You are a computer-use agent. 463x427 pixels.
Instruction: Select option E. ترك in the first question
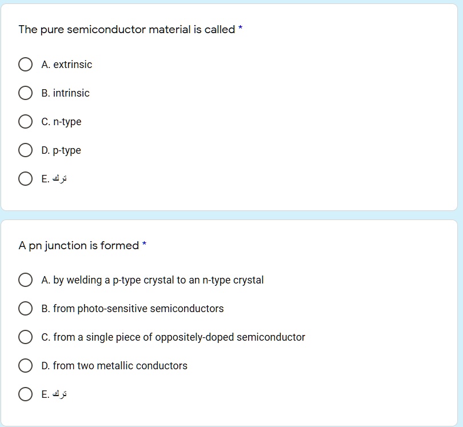tap(25, 178)
